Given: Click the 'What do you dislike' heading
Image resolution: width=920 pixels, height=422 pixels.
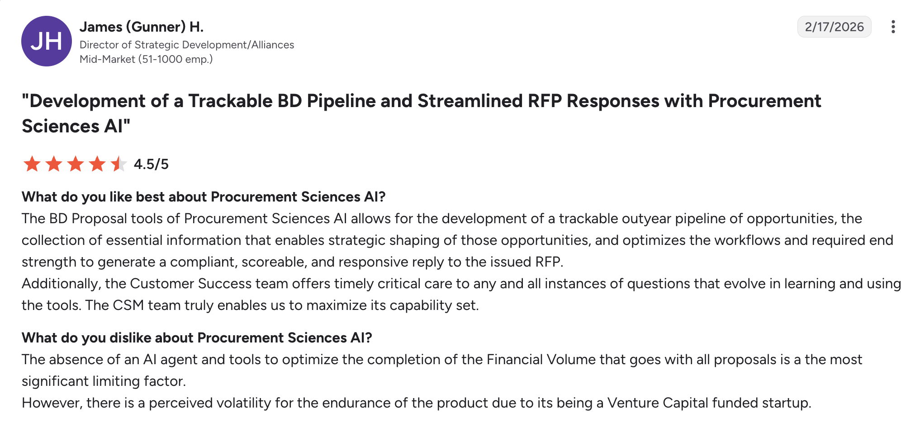Looking at the screenshot, I should tap(197, 338).
